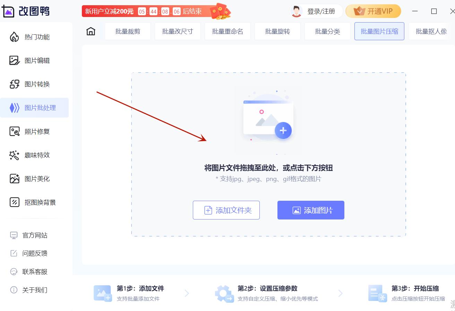Click the 添加文件夹 button
The image size is (455, 311).
pos(226,210)
